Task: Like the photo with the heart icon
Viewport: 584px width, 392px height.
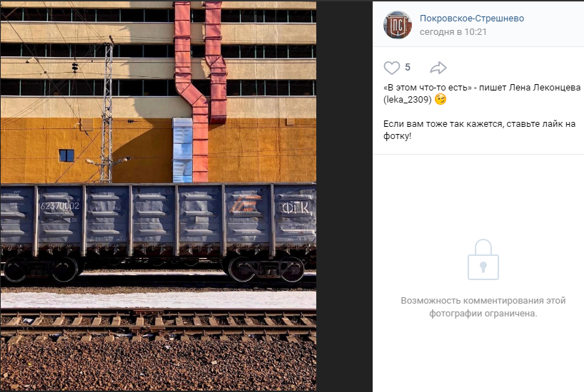Action: point(391,68)
